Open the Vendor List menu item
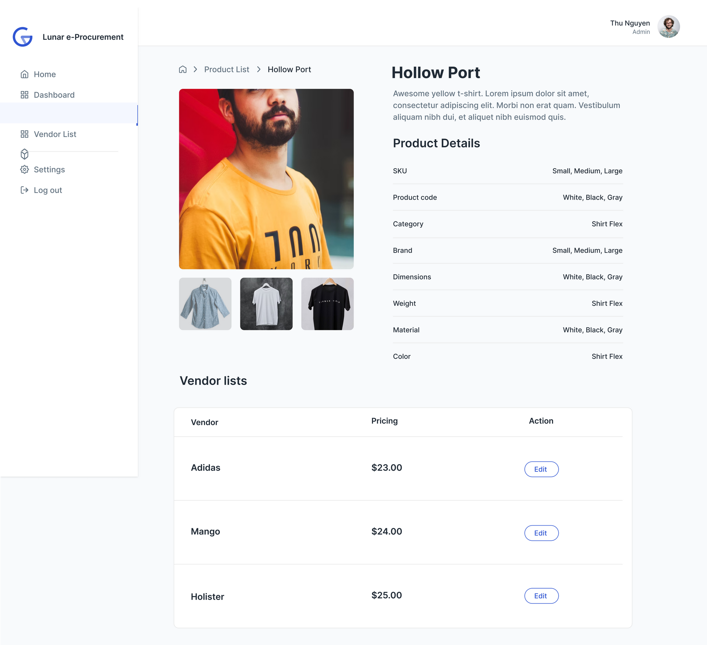Screen dimensions: 707x645 click(x=55, y=134)
